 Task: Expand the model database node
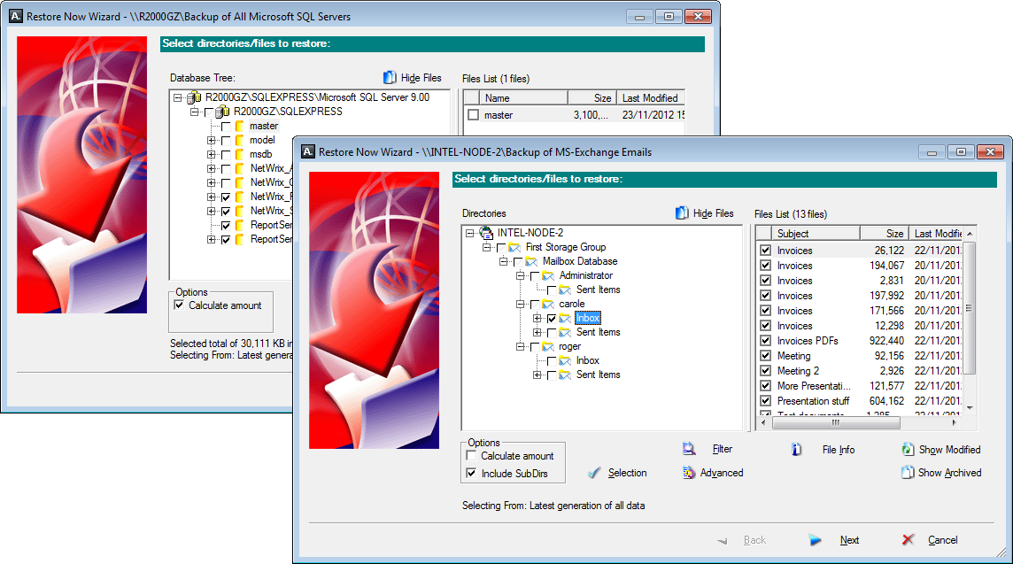[x=212, y=140]
